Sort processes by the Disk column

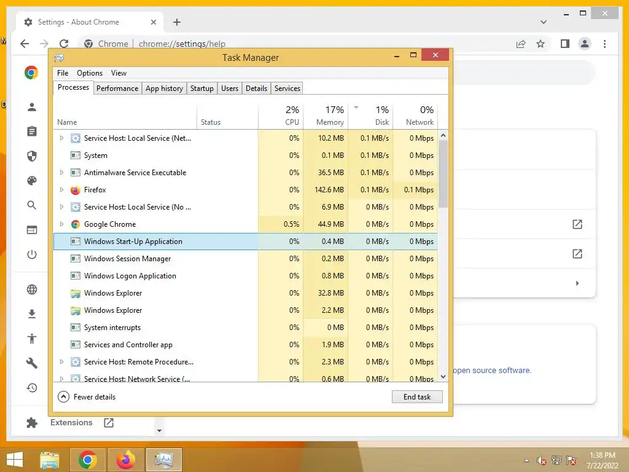[x=370, y=116]
